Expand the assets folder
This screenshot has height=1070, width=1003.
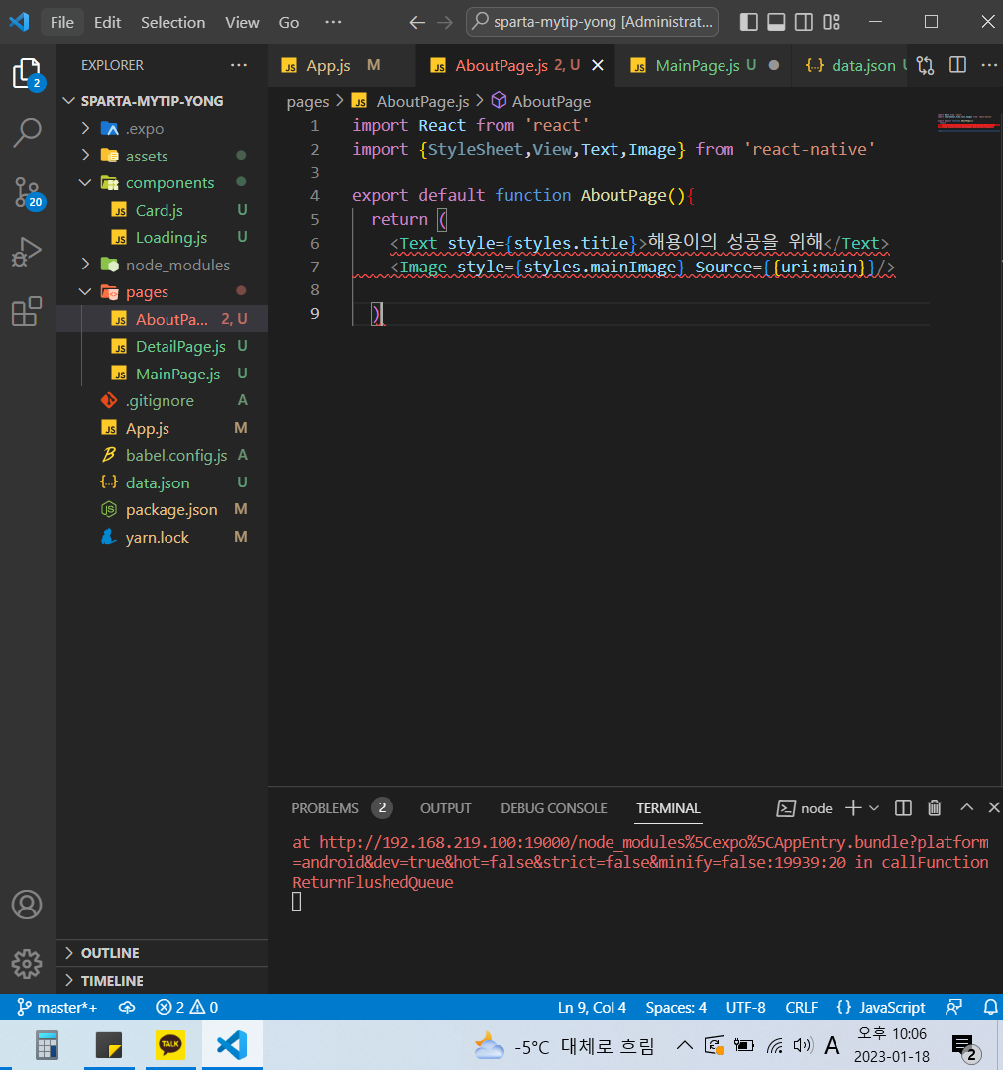tap(162, 156)
